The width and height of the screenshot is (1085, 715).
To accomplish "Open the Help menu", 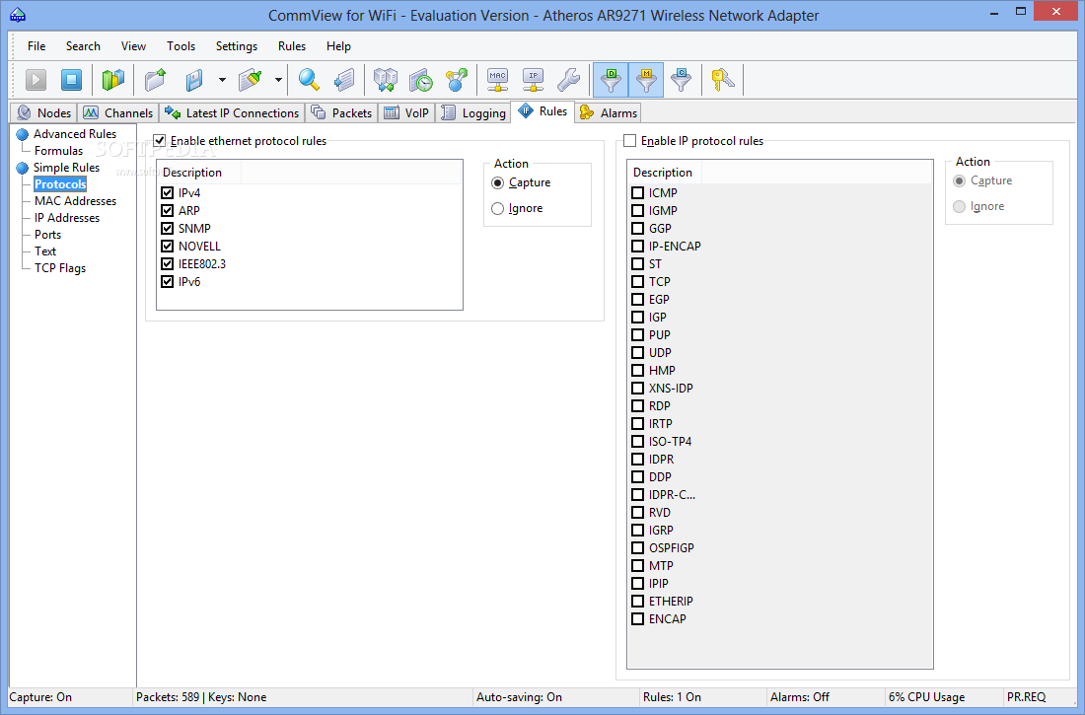I will (x=338, y=46).
